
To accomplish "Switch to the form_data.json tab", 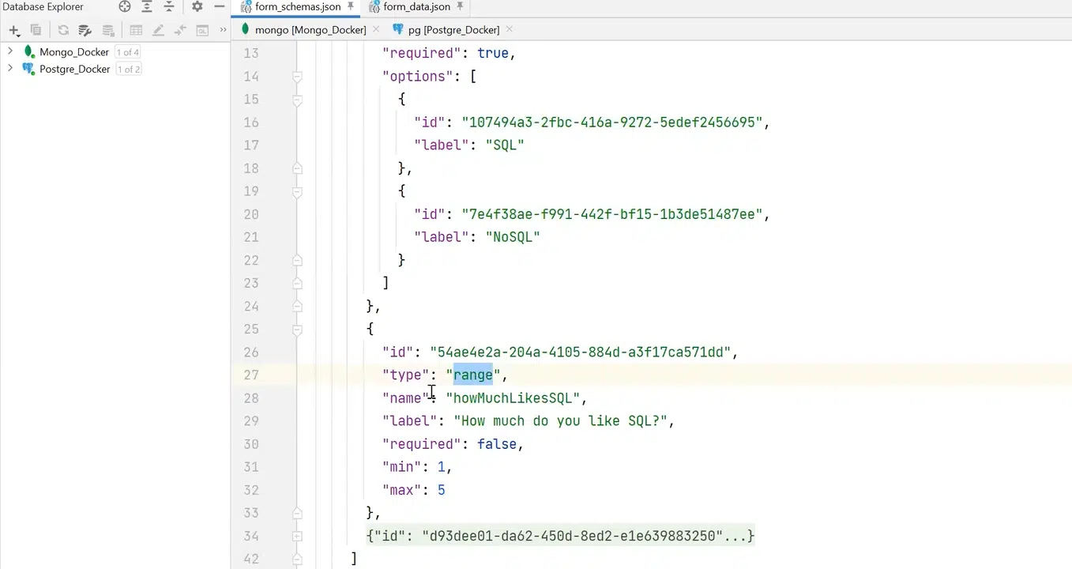I will [416, 6].
